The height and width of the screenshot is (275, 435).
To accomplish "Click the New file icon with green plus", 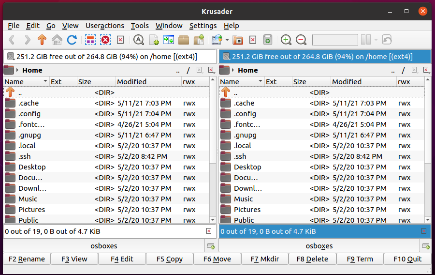I will tap(154, 40).
